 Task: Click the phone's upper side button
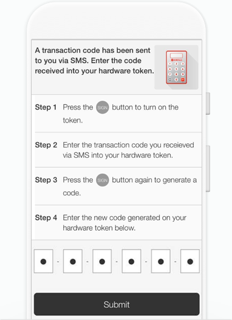pyautogui.click(x=208, y=103)
